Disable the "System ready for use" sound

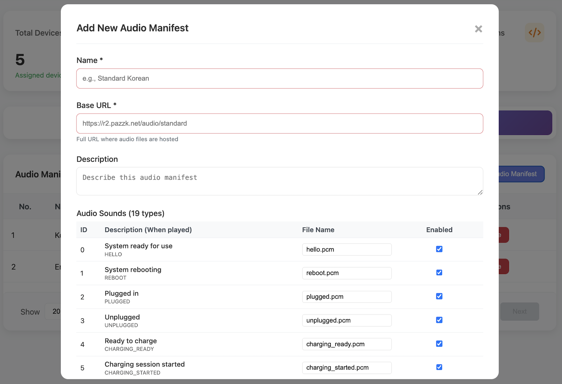click(x=439, y=249)
